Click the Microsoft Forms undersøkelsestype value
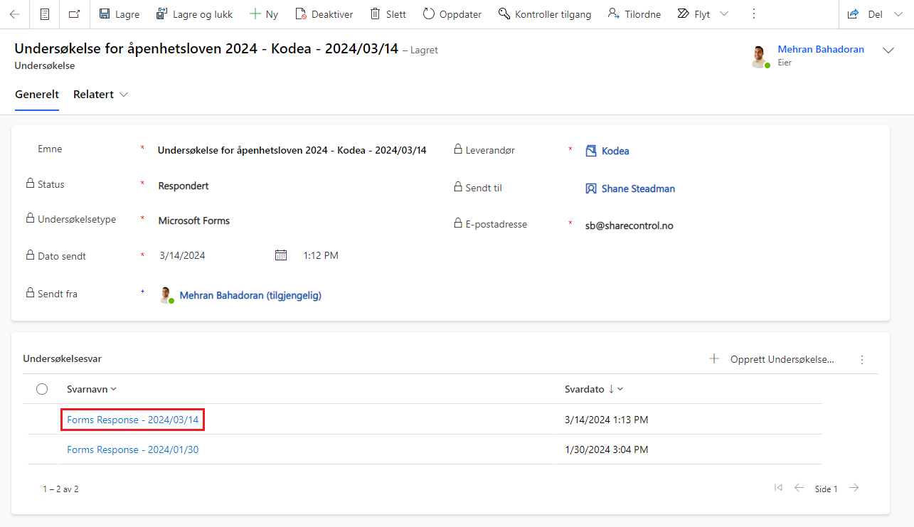Screen dimensions: 914x527 coord(194,220)
